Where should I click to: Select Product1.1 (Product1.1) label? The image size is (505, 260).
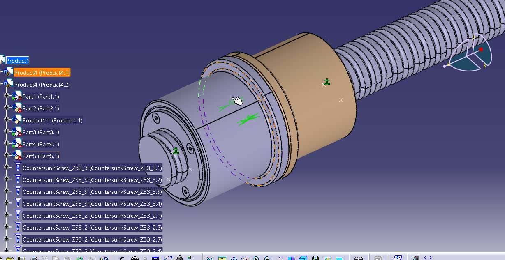pyautogui.click(x=53, y=120)
